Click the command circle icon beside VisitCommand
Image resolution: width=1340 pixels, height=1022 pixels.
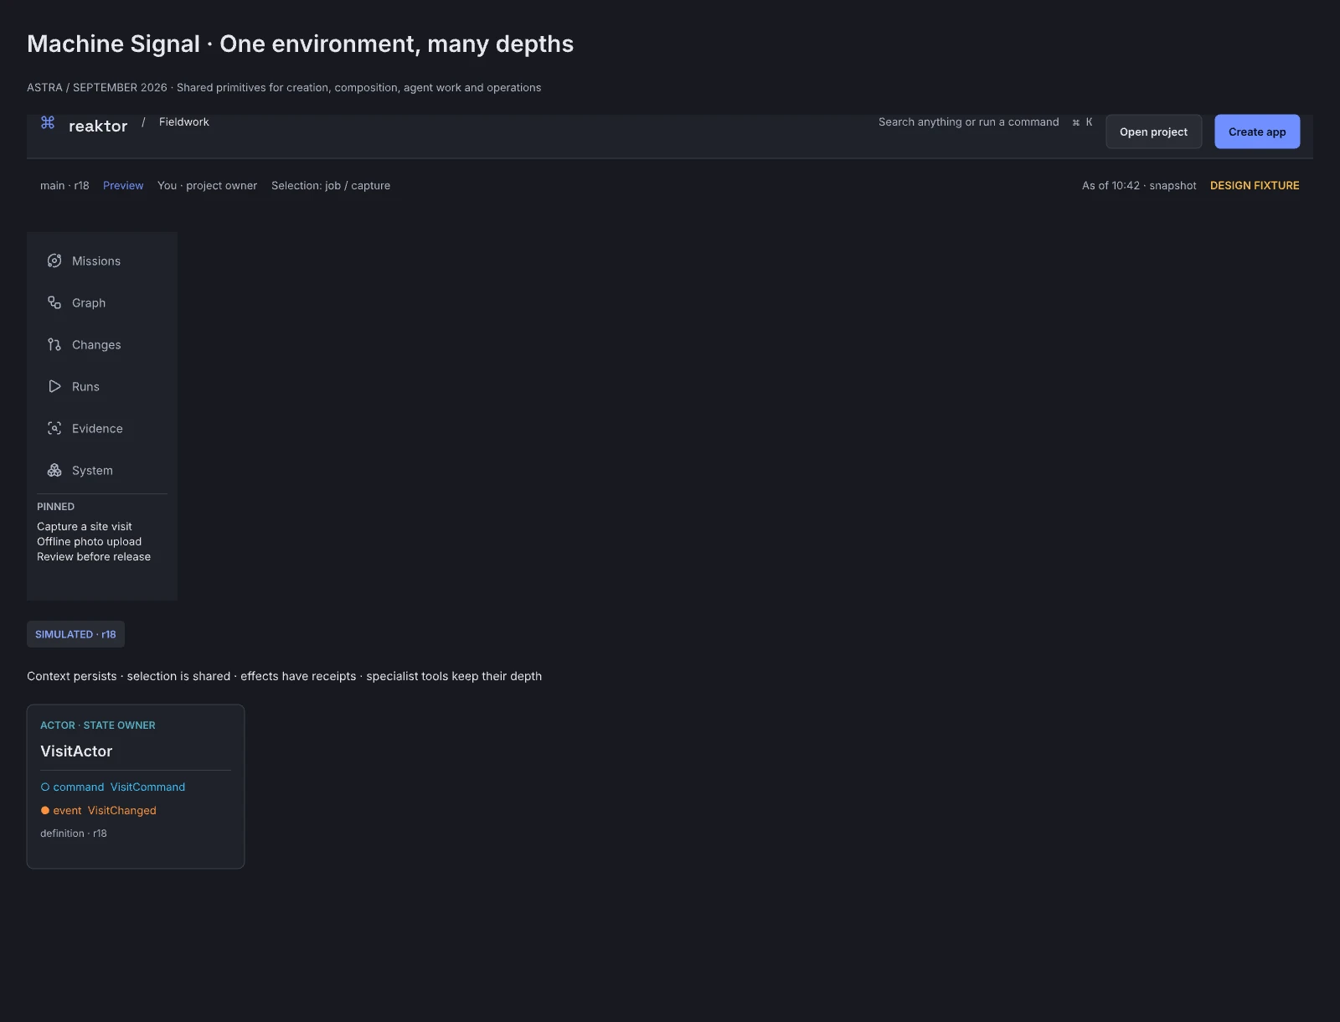45,787
